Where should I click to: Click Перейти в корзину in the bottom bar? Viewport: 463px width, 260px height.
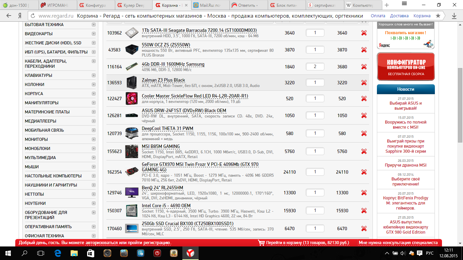(307, 243)
